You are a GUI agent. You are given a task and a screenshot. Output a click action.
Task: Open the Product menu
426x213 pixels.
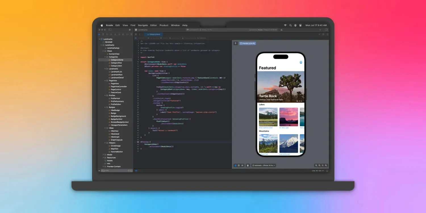pos(164,25)
